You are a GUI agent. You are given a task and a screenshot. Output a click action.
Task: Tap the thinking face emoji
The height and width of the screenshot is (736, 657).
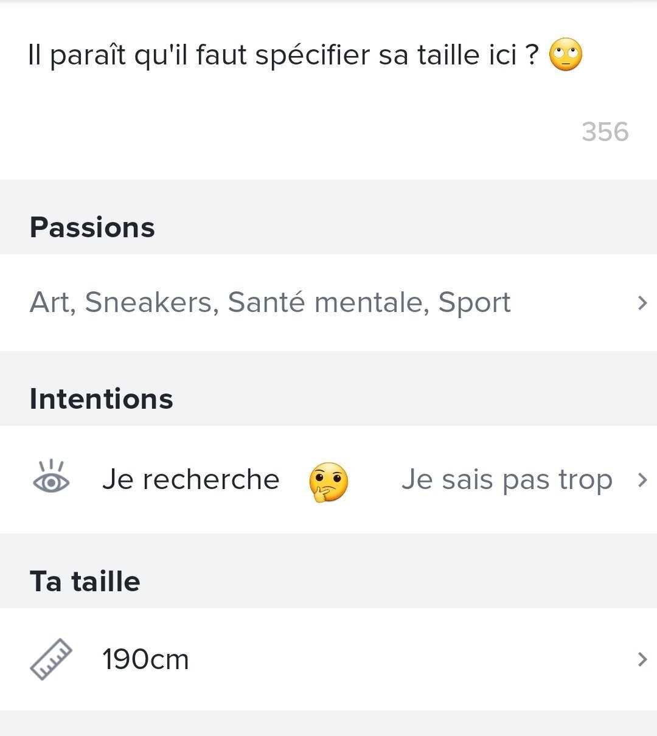point(328,482)
